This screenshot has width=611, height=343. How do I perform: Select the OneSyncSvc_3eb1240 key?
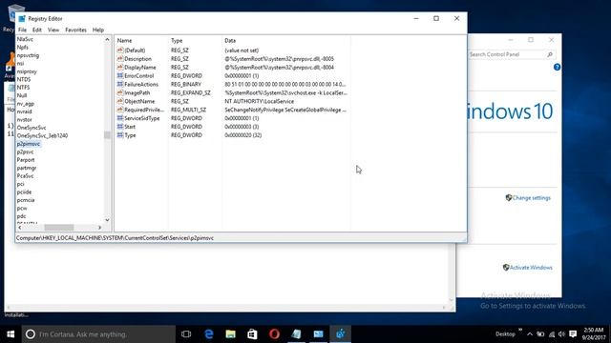42,135
